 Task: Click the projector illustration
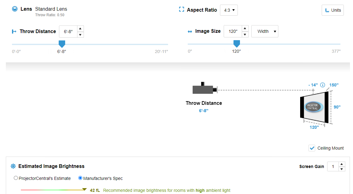[205, 88]
